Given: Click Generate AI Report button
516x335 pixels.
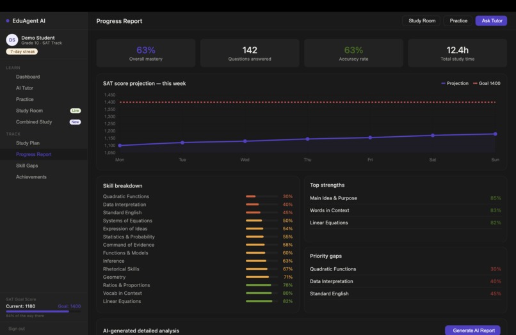Looking at the screenshot, I should click(473, 330).
